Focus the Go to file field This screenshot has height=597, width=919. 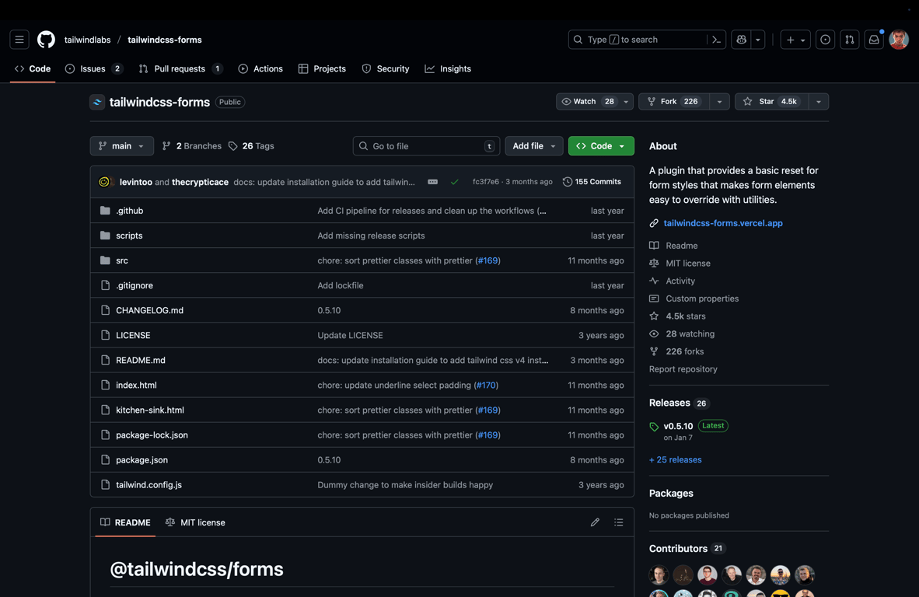(x=426, y=146)
